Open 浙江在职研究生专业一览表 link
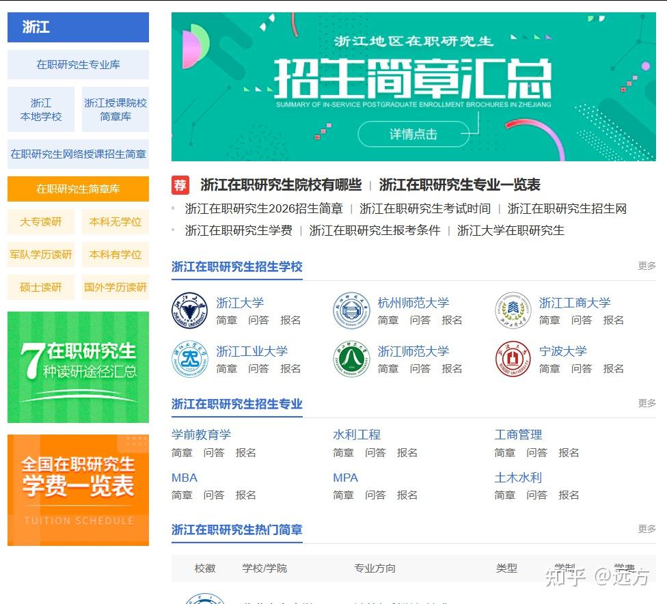Viewport: 667px width, 604px height. coord(460,185)
